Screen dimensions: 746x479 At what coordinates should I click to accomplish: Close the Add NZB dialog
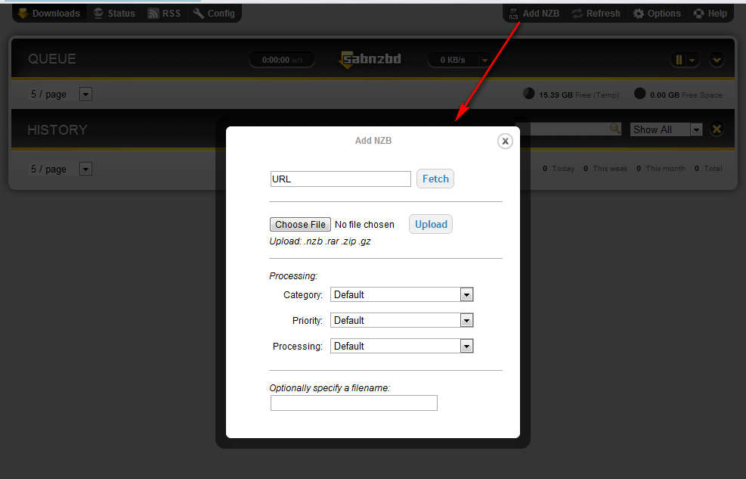[505, 141]
